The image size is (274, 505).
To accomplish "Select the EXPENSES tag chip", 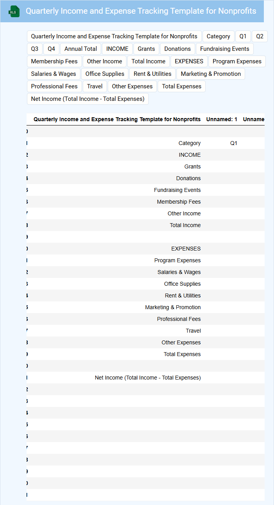I will coord(189,61).
